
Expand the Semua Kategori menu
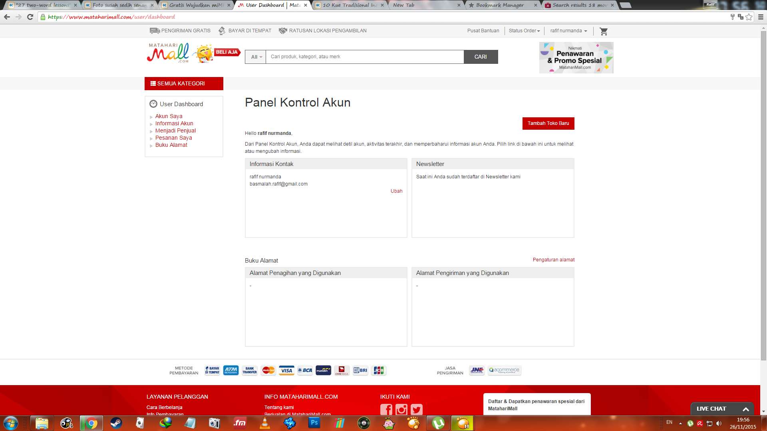[x=184, y=83]
